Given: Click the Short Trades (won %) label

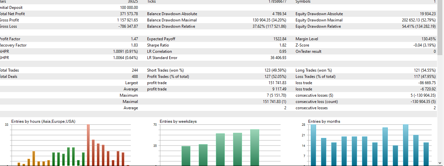Looking at the screenshot, I should (x=165, y=70).
